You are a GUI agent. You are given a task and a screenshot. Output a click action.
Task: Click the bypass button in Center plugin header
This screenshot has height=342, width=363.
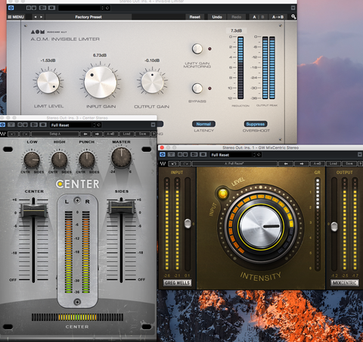coord(11,125)
